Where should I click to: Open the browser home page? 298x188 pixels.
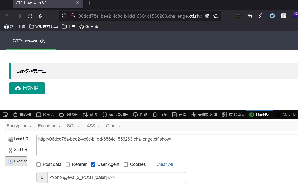tap(41, 16)
